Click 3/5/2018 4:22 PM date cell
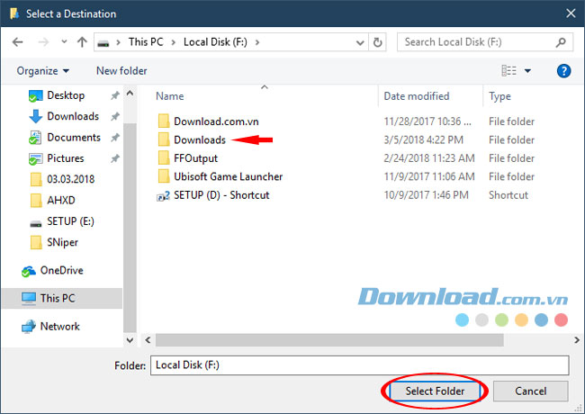The width and height of the screenshot is (585, 414). (x=424, y=139)
